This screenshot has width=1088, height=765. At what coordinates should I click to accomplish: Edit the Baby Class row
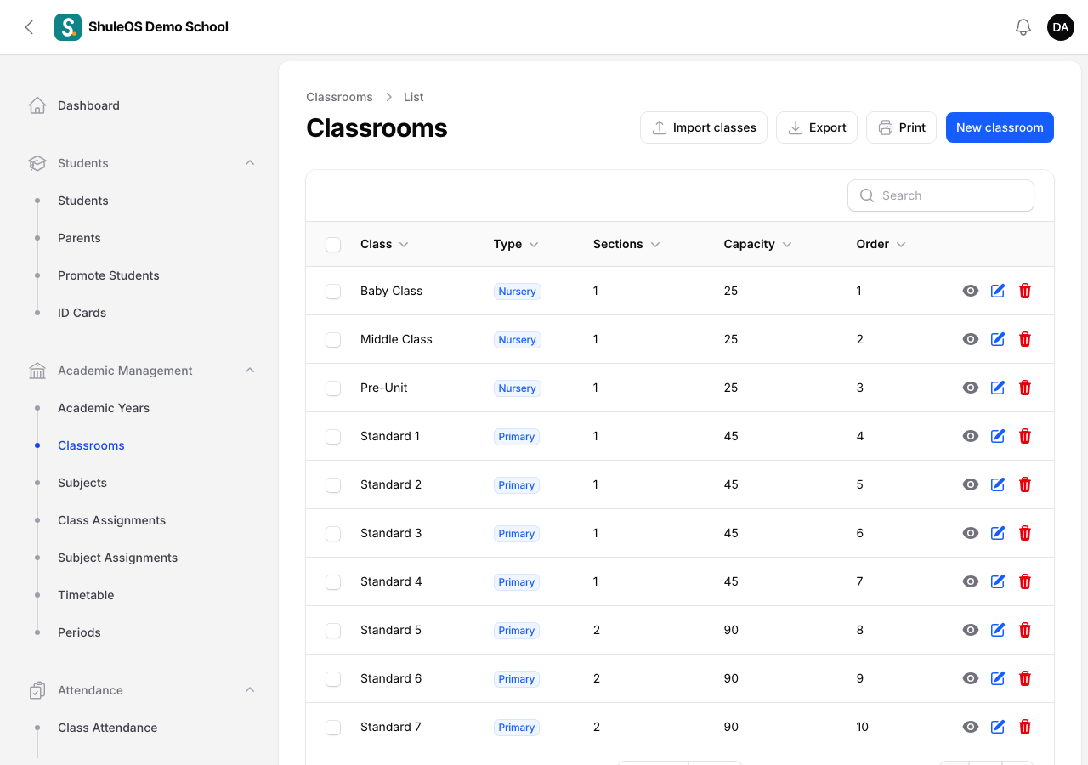click(x=998, y=291)
